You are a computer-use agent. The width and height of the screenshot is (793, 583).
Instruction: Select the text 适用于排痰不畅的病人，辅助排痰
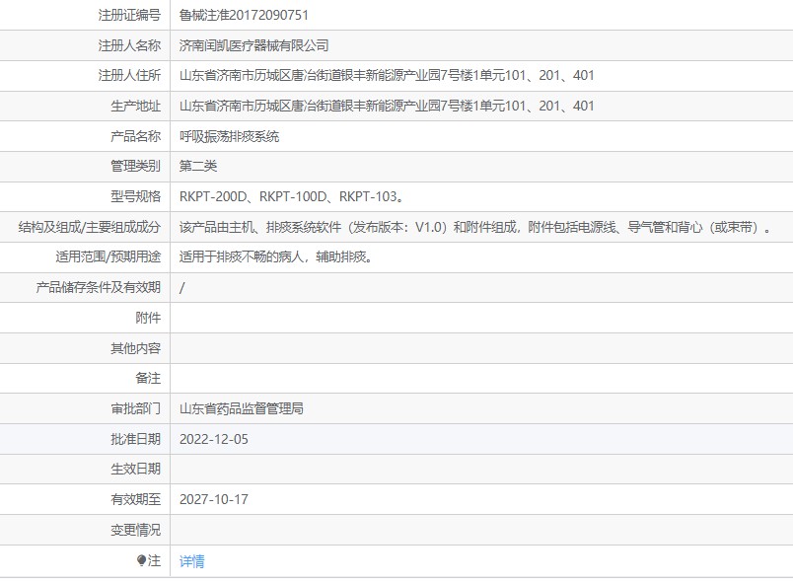[x=275, y=257]
